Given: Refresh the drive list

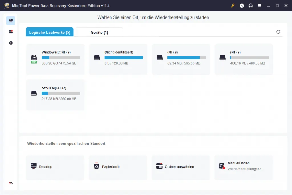Looking at the screenshot, I should coord(278,32).
